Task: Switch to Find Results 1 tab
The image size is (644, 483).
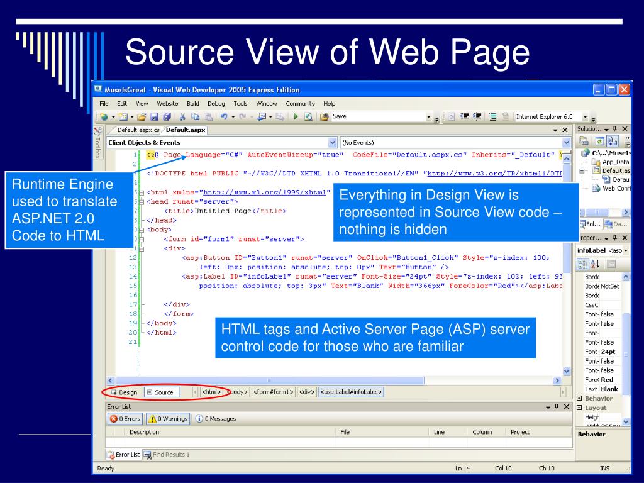Action: 167,455
